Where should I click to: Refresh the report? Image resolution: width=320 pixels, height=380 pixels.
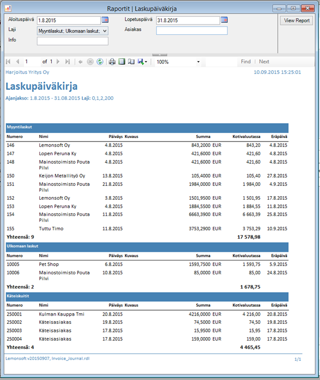[x=100, y=62]
